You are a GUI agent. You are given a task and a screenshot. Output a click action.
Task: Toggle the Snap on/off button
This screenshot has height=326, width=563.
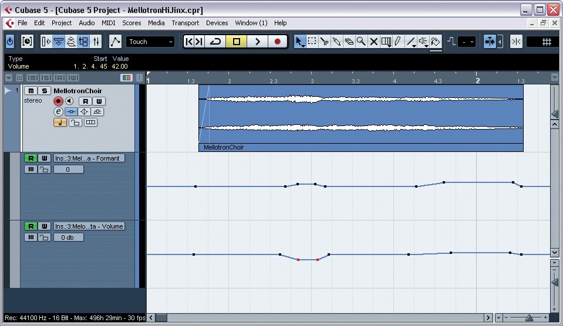pyautogui.click(x=516, y=42)
